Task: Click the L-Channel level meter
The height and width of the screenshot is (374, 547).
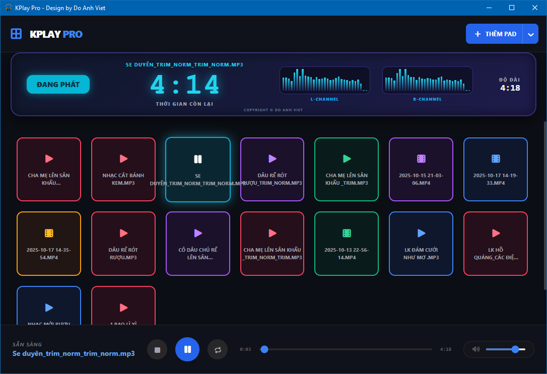Action: tap(325, 81)
